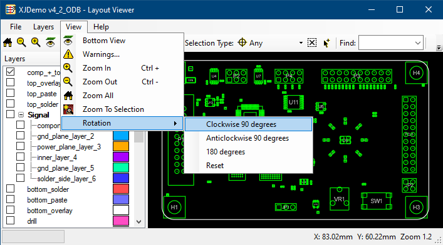The width and height of the screenshot is (443, 245).
Task: Click the inner_layer_4 purple swatch
Action: 121,157
